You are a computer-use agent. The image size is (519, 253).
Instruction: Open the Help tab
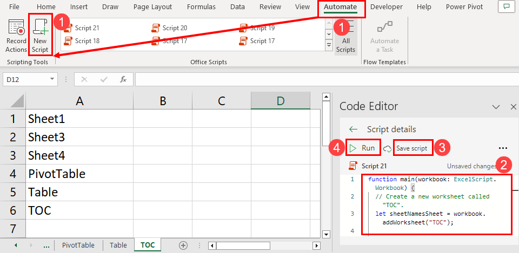(424, 7)
